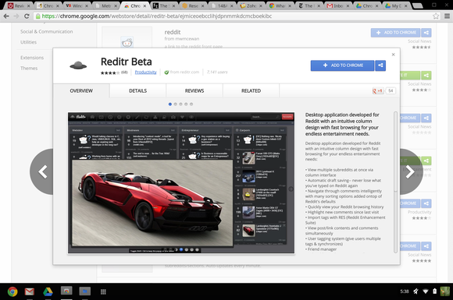Image resolution: width=453 pixels, height=300 pixels.
Task: Open the Chrome menu icon
Action: (447, 16)
